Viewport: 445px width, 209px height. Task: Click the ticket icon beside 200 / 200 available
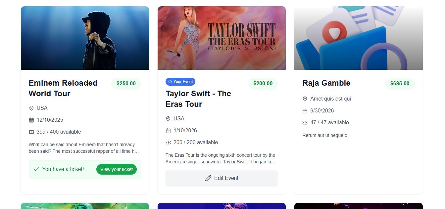click(168, 143)
